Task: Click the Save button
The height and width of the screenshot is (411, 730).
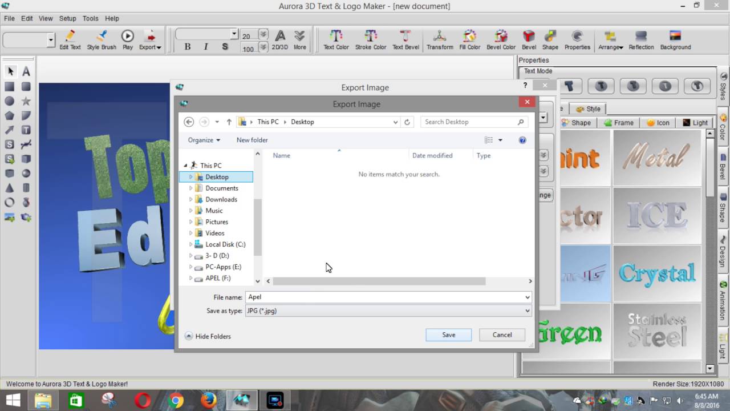Action: 449,335
